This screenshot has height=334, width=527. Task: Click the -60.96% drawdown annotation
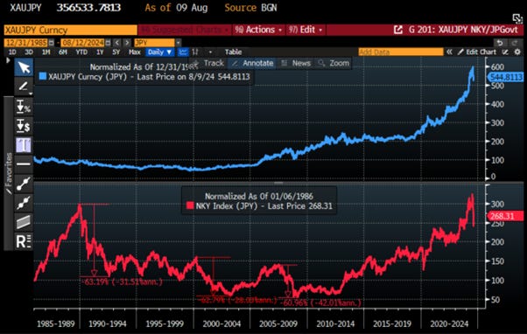320,303
